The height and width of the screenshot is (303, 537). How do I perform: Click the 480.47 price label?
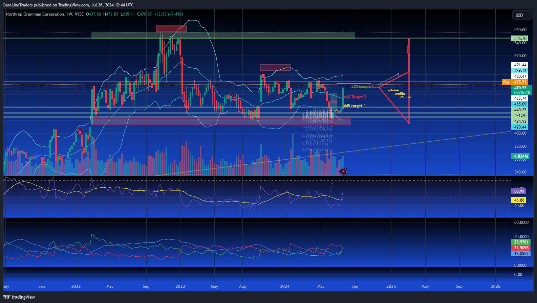pos(520,76)
